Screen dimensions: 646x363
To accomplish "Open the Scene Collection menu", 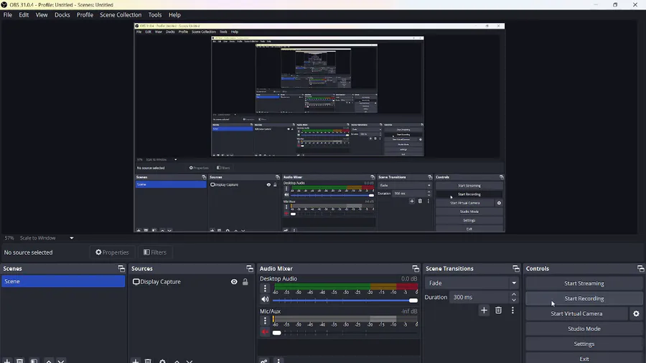I will click(x=121, y=15).
